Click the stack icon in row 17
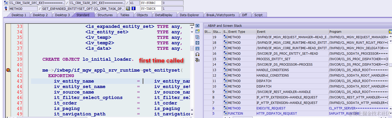 [225, 48]
